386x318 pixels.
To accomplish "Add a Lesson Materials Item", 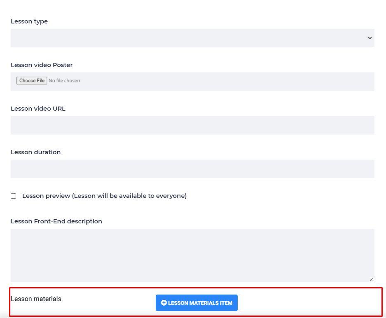I will [197, 303].
